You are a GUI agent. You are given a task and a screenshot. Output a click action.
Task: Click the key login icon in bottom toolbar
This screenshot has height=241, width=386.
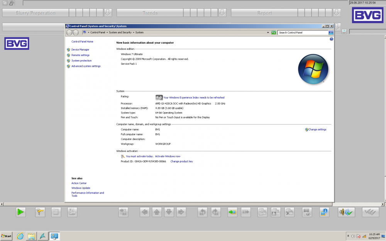40,212
